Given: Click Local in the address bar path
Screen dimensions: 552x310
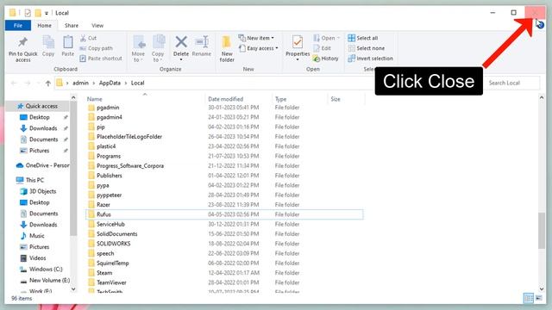Looking at the screenshot, I should pos(137,83).
